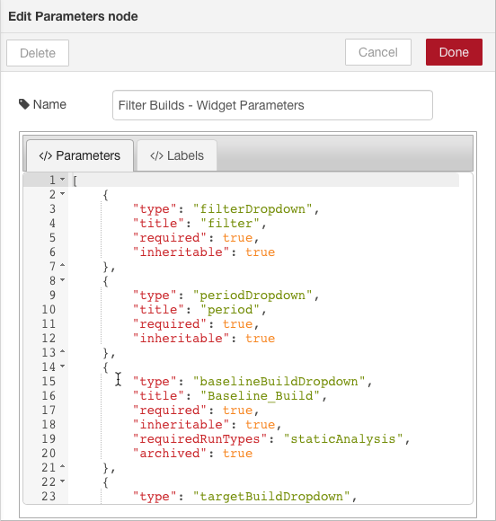Collapse the object fold arrow on line 14
Image resolution: width=496 pixels, height=521 pixels.
63,366
